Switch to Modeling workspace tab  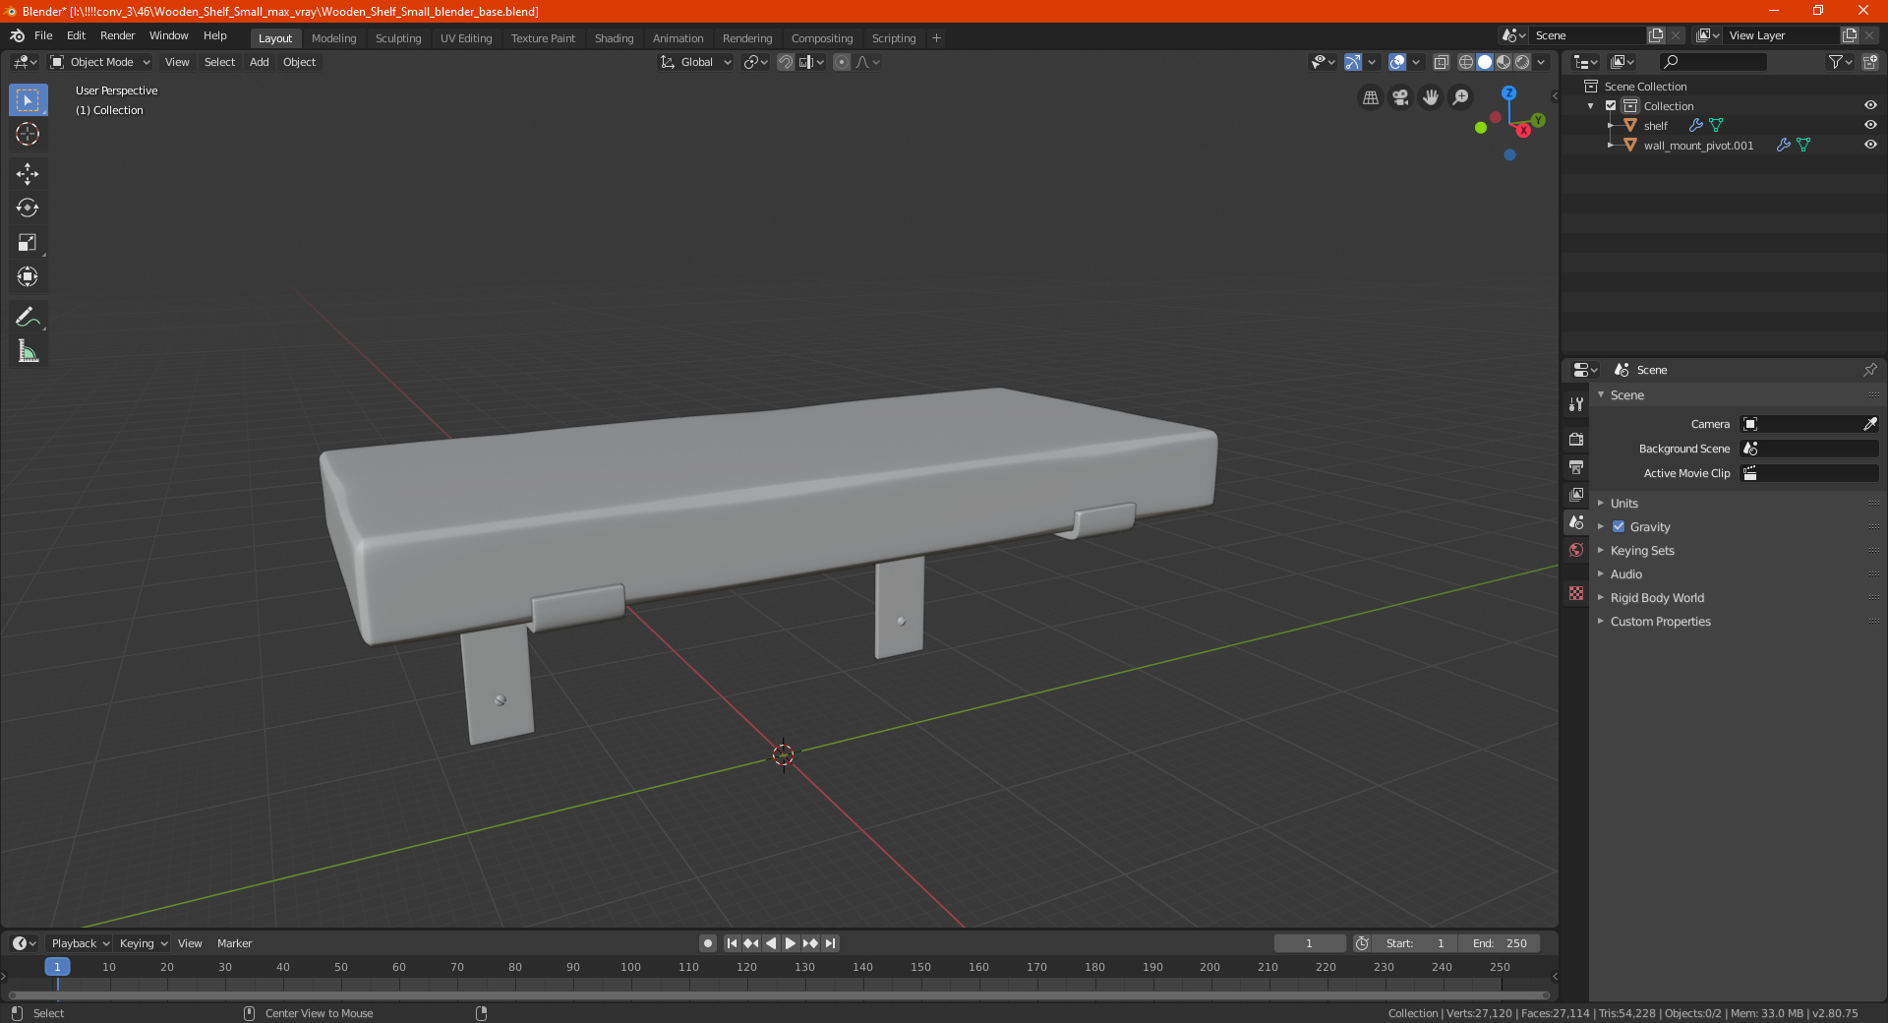pos(333,38)
